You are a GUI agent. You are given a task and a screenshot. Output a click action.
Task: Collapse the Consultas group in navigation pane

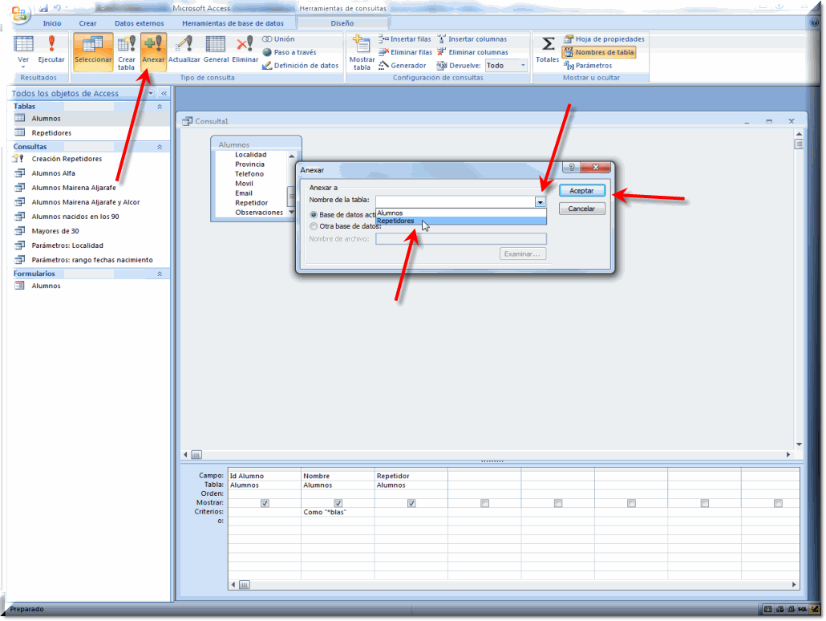159,147
